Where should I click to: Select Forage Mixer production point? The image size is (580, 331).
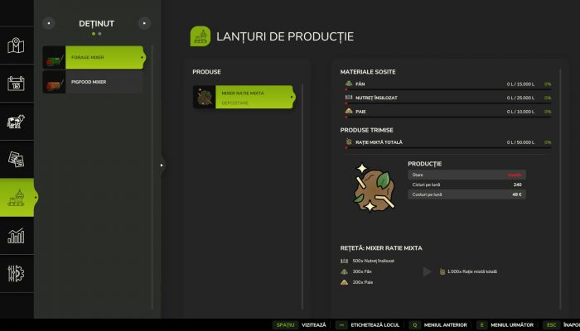[94, 58]
